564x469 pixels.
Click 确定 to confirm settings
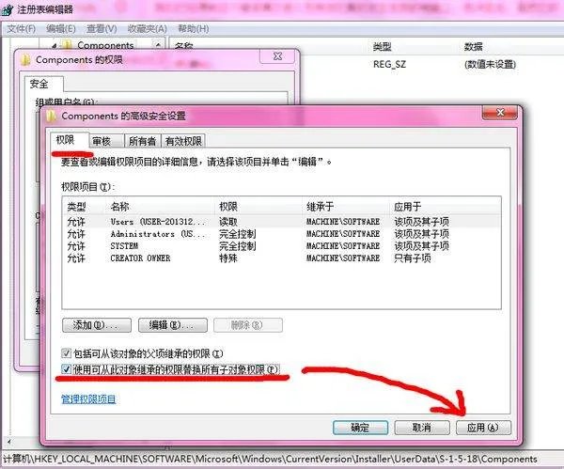pyautogui.click(x=360, y=428)
